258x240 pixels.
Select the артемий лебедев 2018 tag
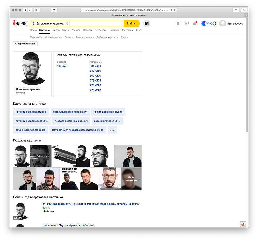(x=107, y=121)
